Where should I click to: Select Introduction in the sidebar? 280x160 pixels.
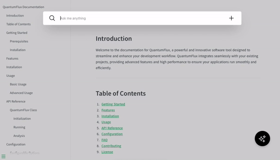[15, 16]
